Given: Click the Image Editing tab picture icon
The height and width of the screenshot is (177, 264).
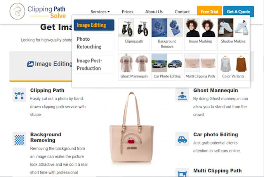Looking at the screenshot, I should point(30,64).
